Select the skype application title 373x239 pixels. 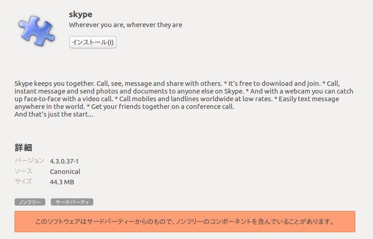pyautogui.click(x=81, y=14)
